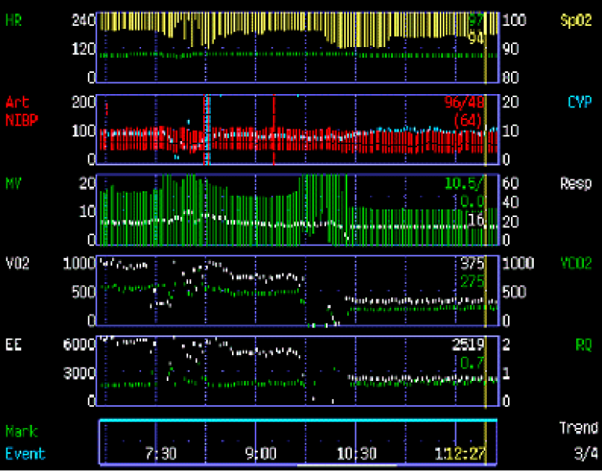Click the 10.5/ minute volume value
The image size is (602, 475).
tap(464, 183)
